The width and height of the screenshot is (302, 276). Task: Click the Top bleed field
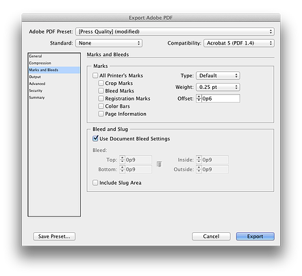pos(138,160)
